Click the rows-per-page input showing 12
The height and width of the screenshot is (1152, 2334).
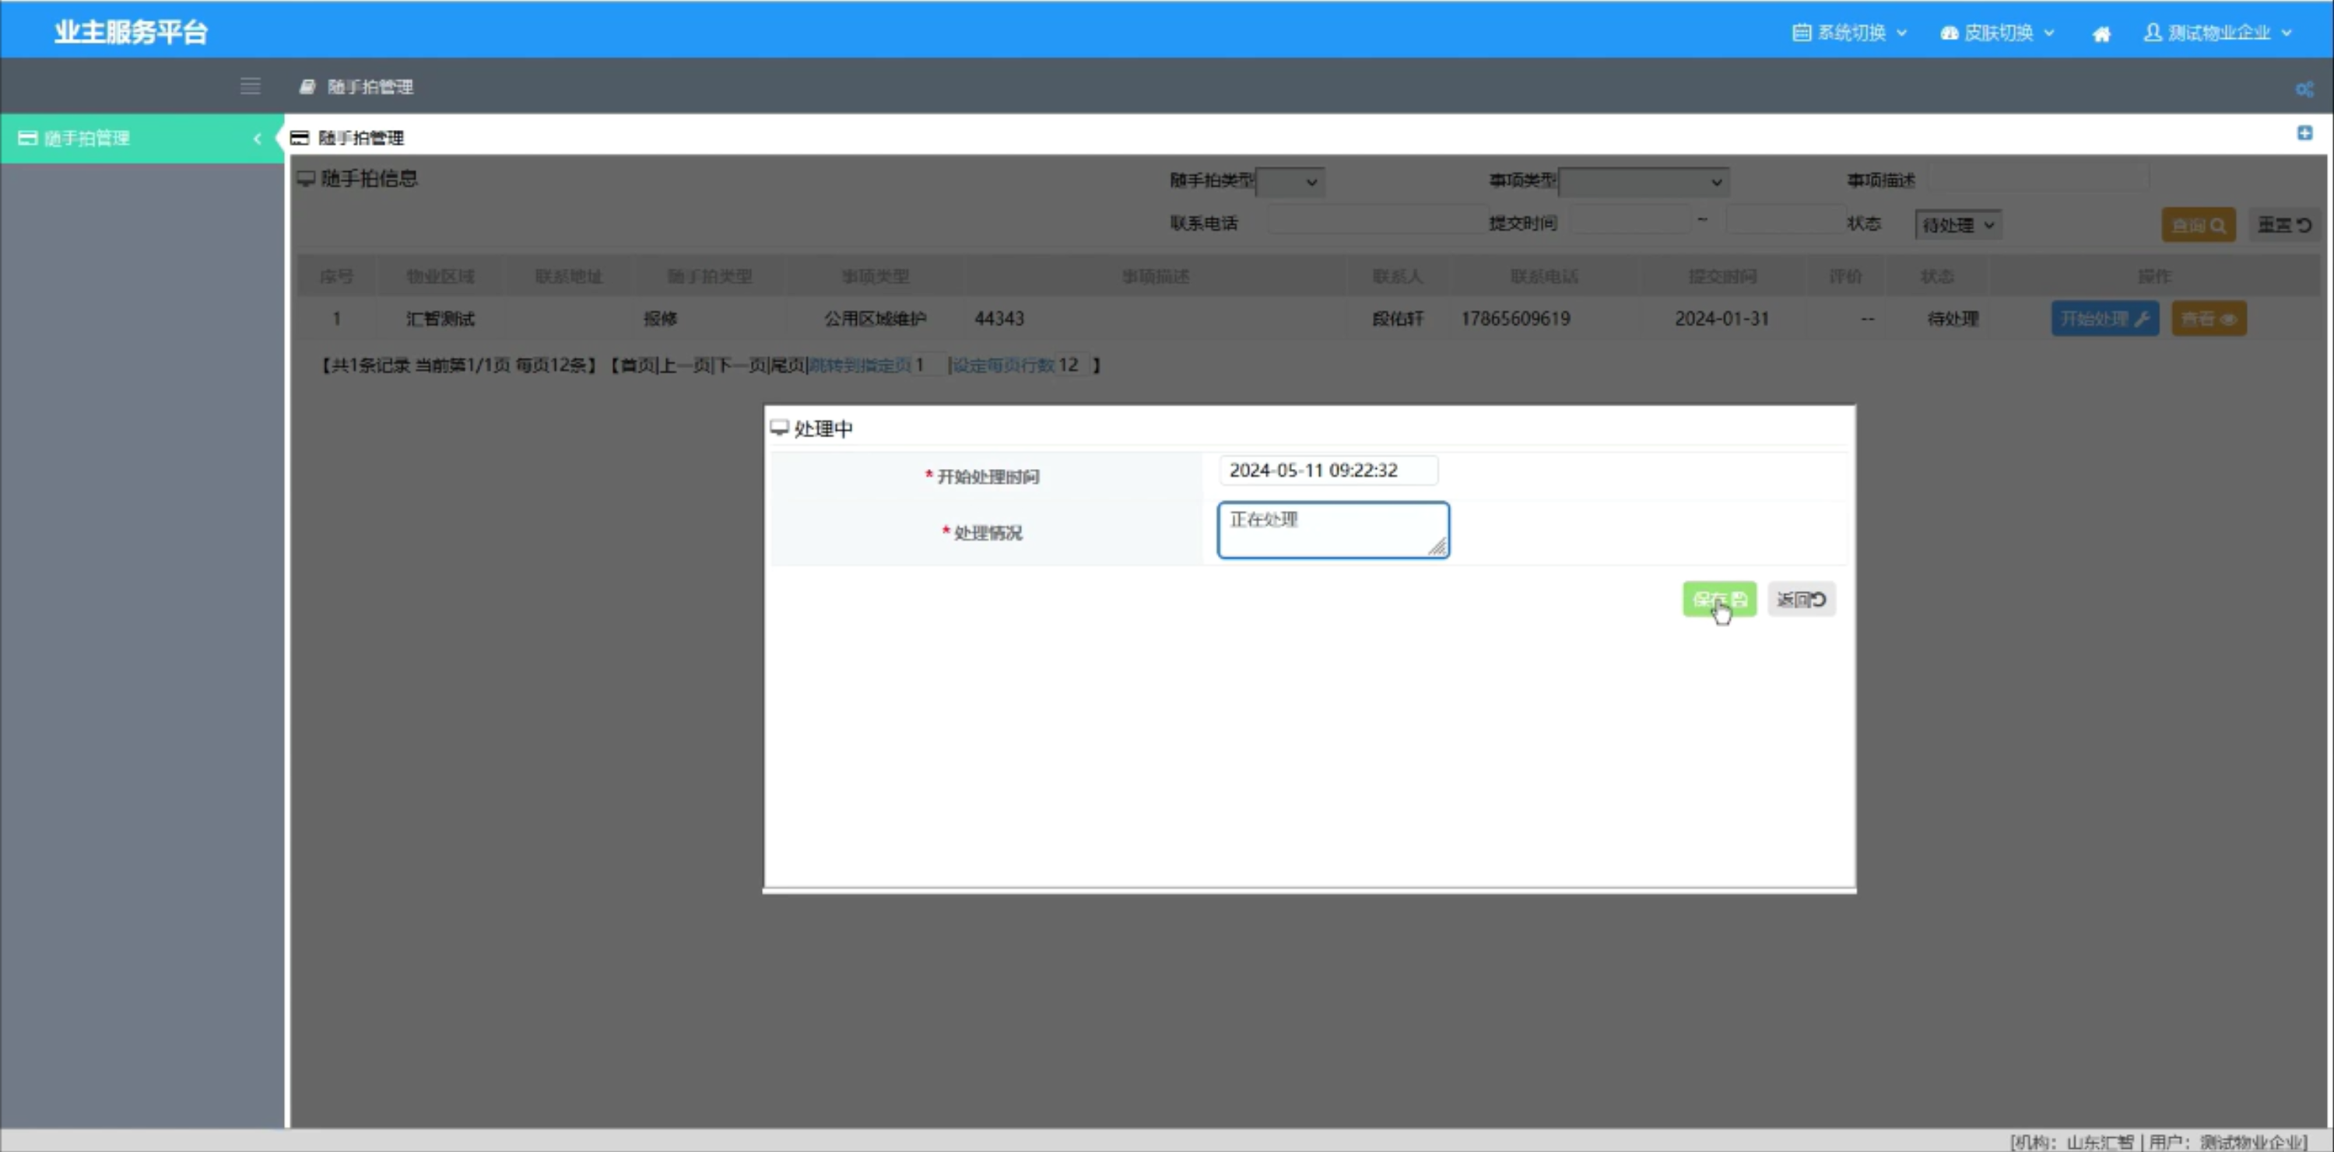[x=1072, y=365]
